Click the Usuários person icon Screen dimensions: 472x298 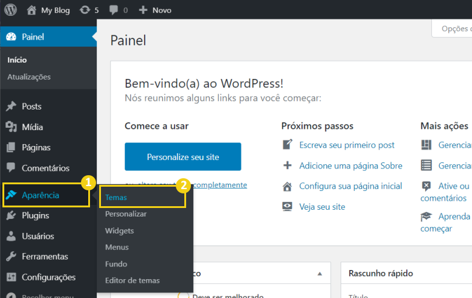(11, 236)
